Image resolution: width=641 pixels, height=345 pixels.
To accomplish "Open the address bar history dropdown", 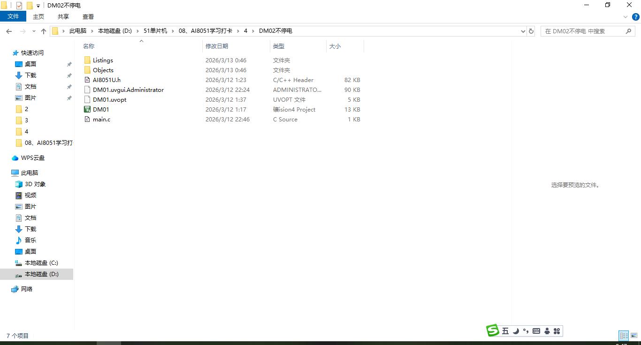I will click(x=523, y=31).
